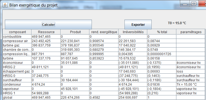Click the T0 = 15.0 °C label

pyautogui.click(x=177, y=23)
